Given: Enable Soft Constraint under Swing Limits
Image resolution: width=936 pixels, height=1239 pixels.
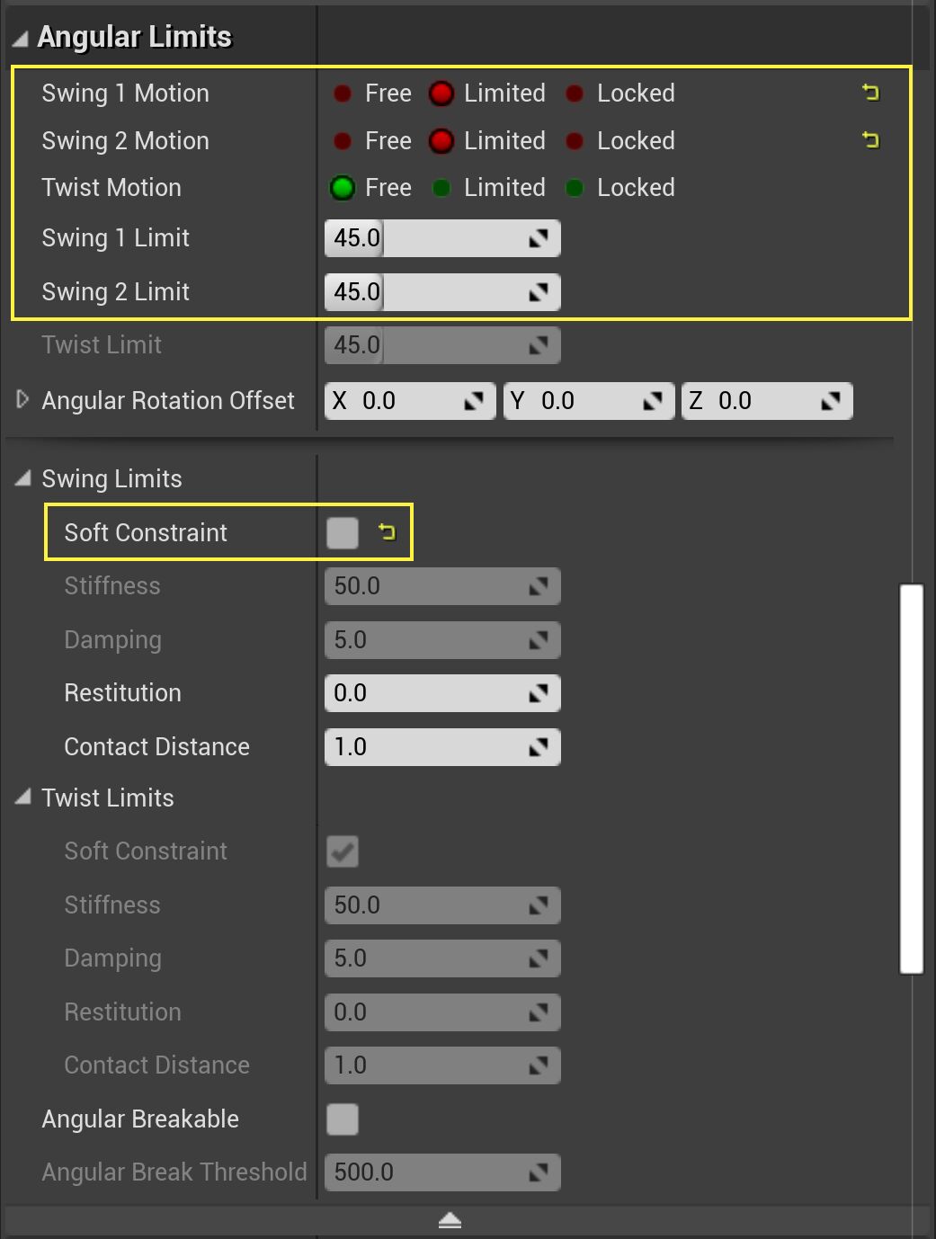Looking at the screenshot, I should pos(342,532).
